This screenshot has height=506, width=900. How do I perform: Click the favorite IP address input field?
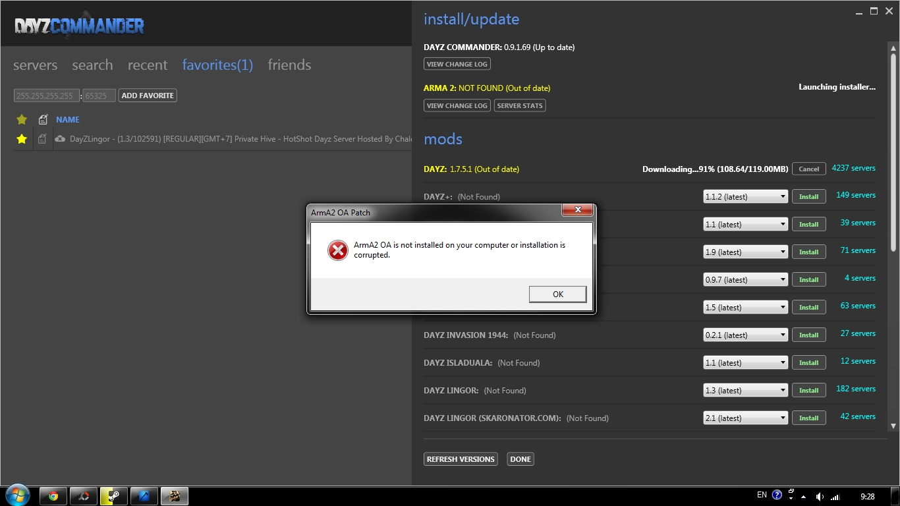[x=47, y=96]
